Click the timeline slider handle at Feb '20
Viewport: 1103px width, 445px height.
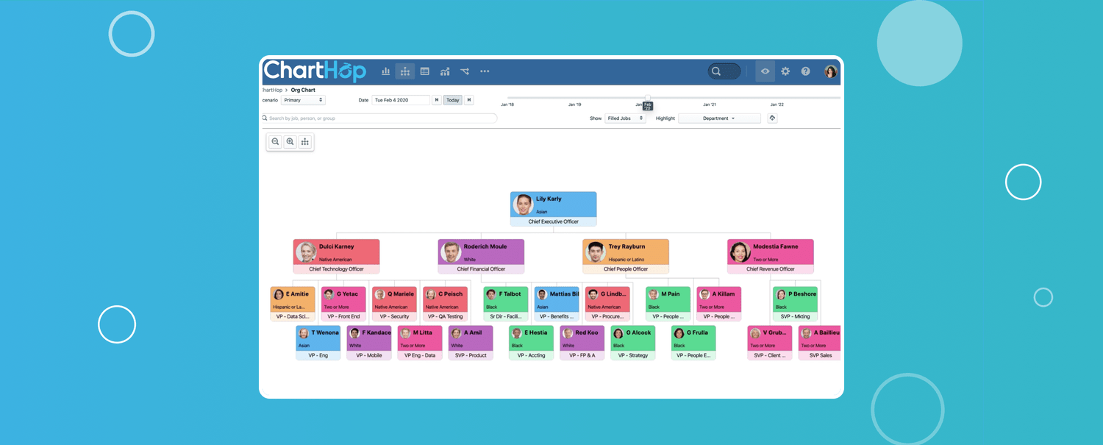click(x=648, y=97)
